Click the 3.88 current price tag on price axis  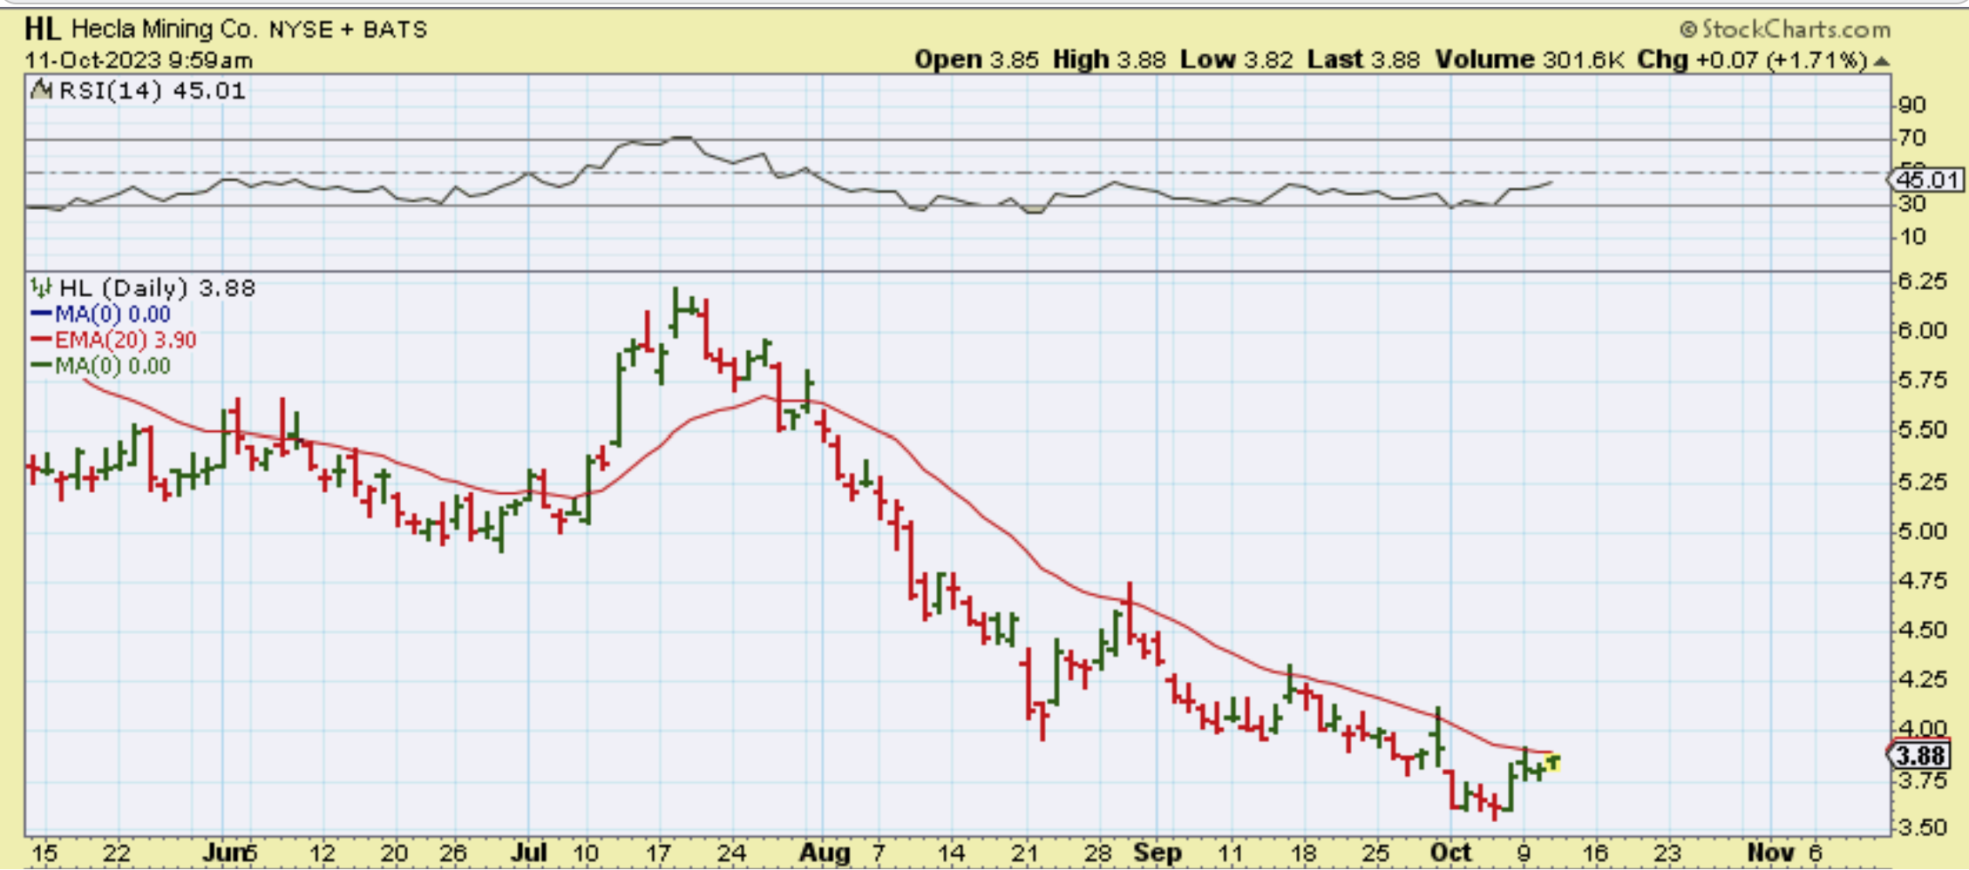point(1920,755)
